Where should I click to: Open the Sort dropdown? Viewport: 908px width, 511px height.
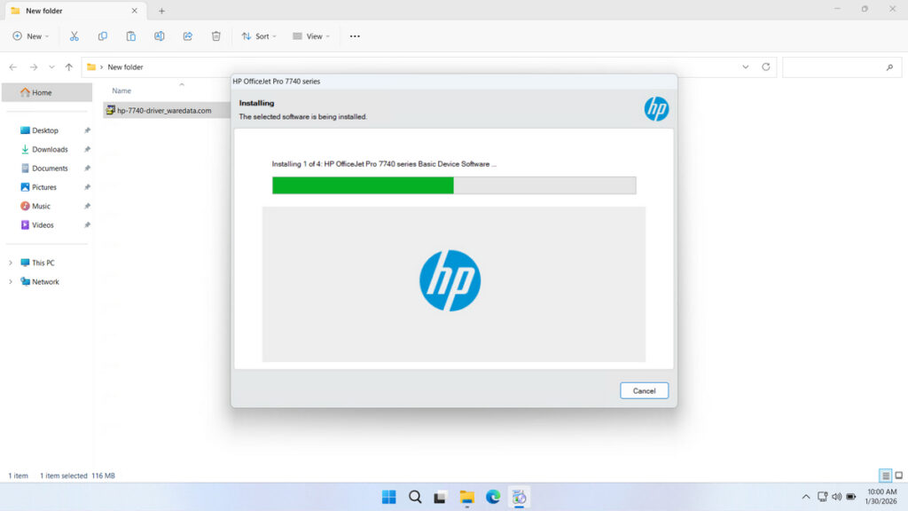tap(258, 35)
